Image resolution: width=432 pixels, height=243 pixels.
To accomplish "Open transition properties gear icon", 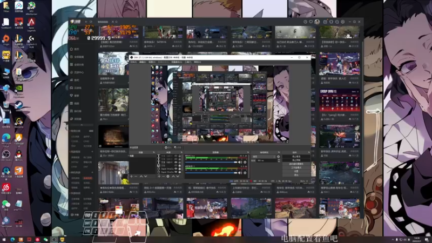I will pos(278,157).
